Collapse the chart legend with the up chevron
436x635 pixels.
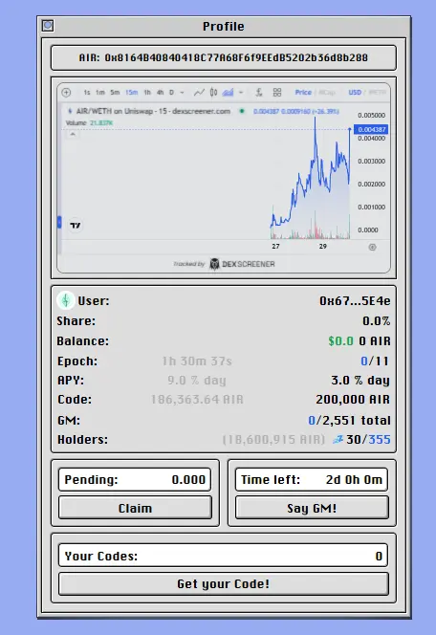[73, 134]
